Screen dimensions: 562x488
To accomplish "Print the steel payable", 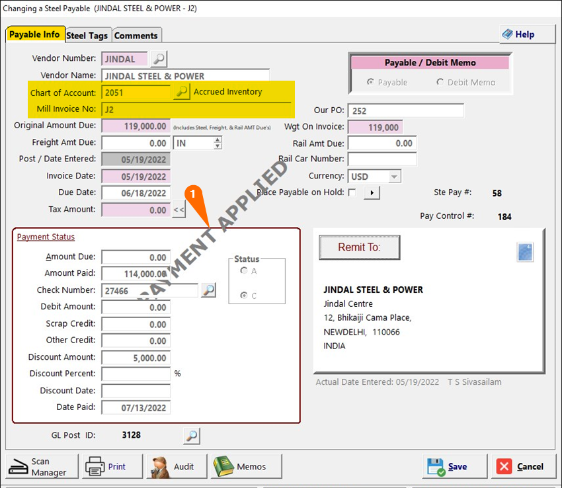I will point(112,466).
